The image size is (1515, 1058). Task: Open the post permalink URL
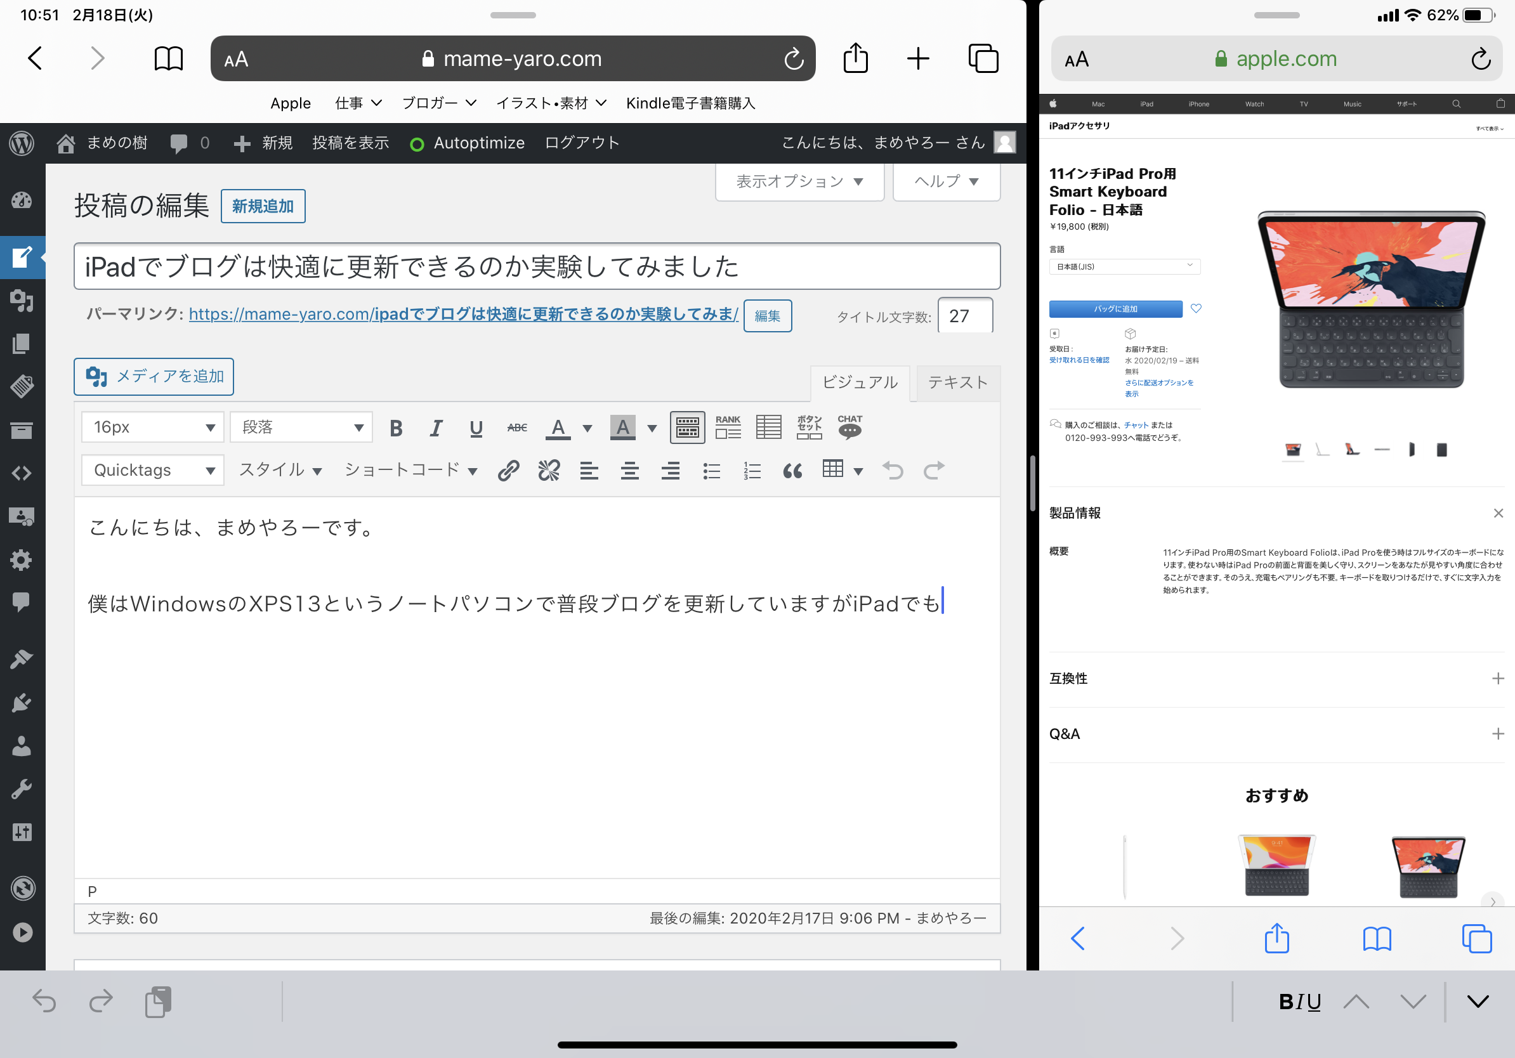463,314
